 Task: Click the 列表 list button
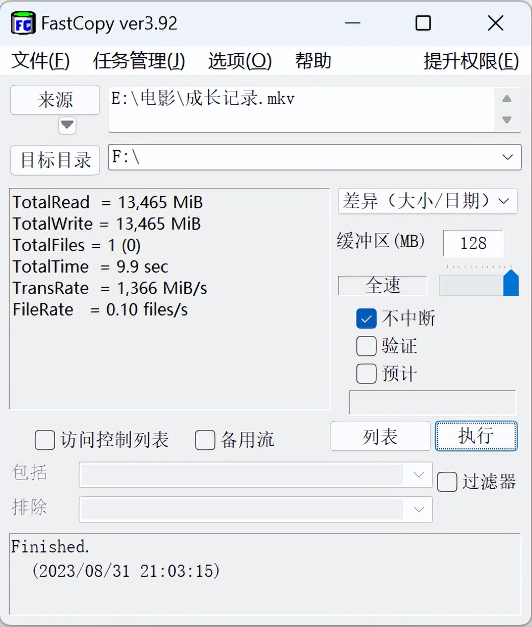[x=380, y=437]
